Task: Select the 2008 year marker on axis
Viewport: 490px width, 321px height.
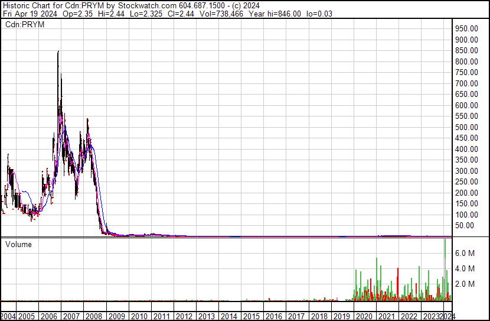Action: [x=94, y=316]
